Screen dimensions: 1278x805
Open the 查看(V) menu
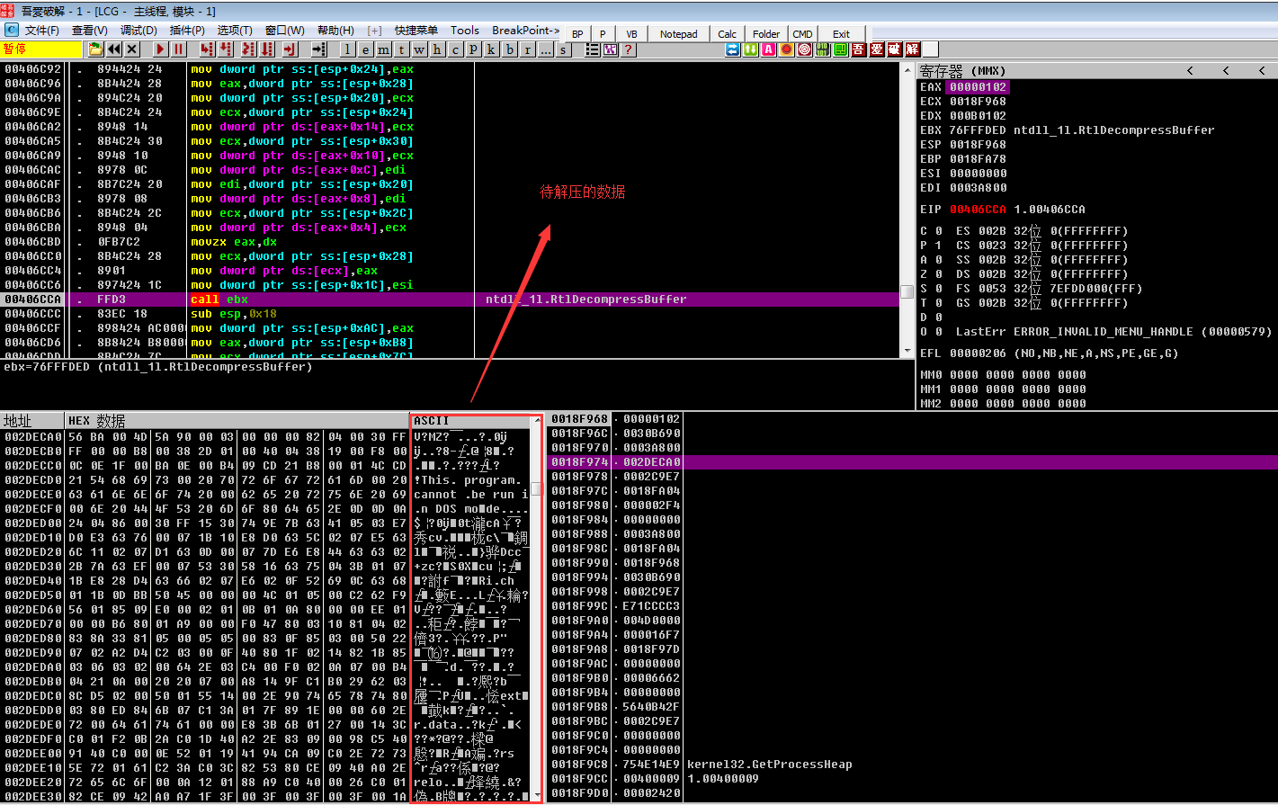(90, 31)
